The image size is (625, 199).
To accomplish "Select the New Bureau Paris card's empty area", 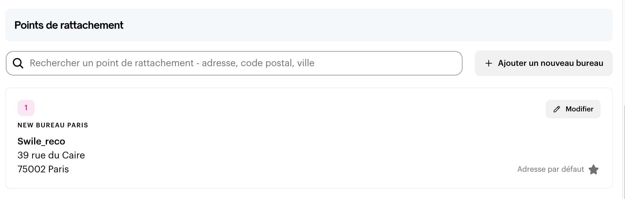I will click(291, 139).
